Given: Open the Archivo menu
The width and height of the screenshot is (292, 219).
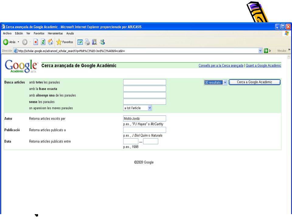Looking at the screenshot, I should [7, 33].
